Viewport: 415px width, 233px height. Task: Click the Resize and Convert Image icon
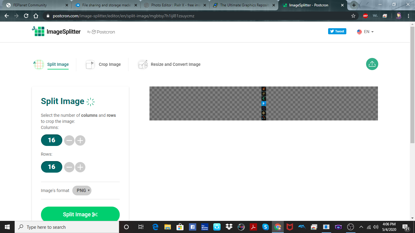tap(142, 64)
